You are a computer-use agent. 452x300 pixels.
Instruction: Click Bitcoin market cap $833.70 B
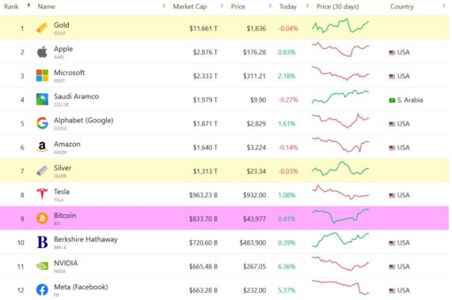pyautogui.click(x=203, y=219)
